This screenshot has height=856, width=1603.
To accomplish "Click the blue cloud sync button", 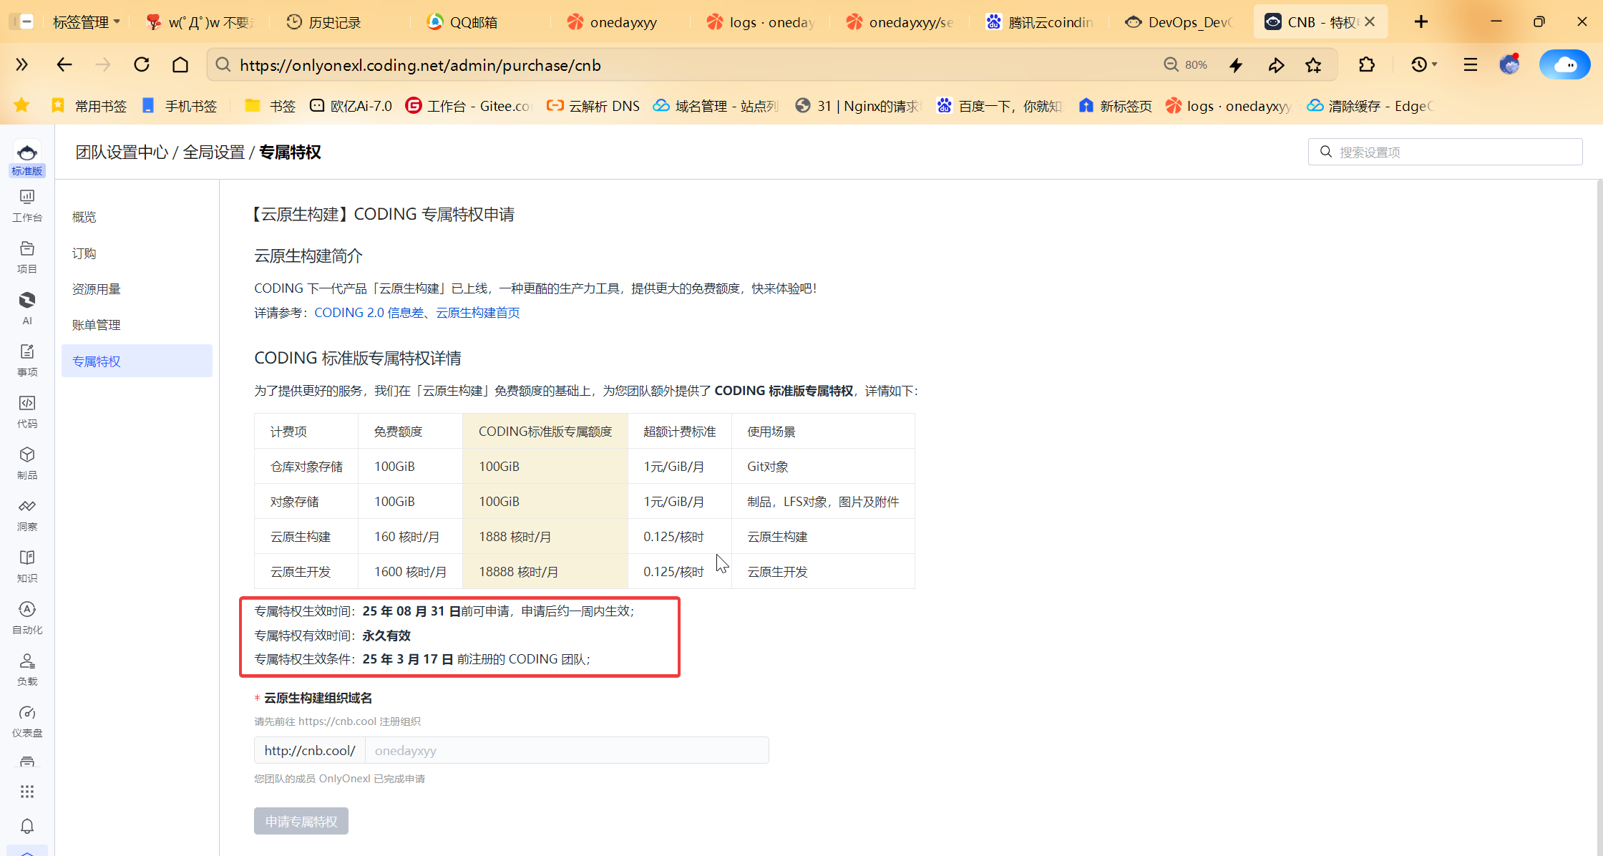I will pos(1565,65).
